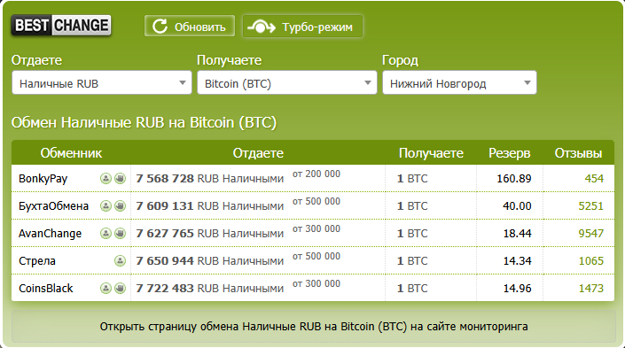
Task: Click heading "Обмен Наличные RUB на Bitcoin (BTC)"
Action: [x=144, y=122]
